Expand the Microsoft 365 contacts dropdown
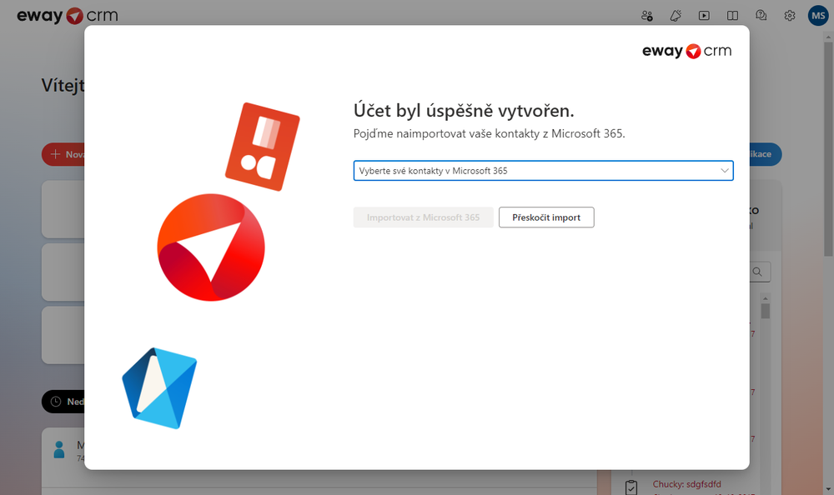 click(543, 171)
